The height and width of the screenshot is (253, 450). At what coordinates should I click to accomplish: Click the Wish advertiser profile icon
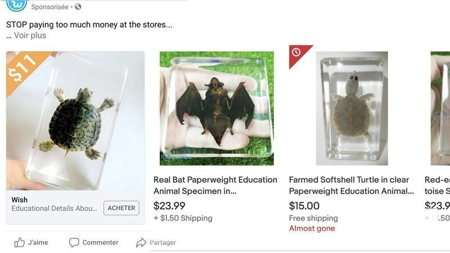click(16, 4)
